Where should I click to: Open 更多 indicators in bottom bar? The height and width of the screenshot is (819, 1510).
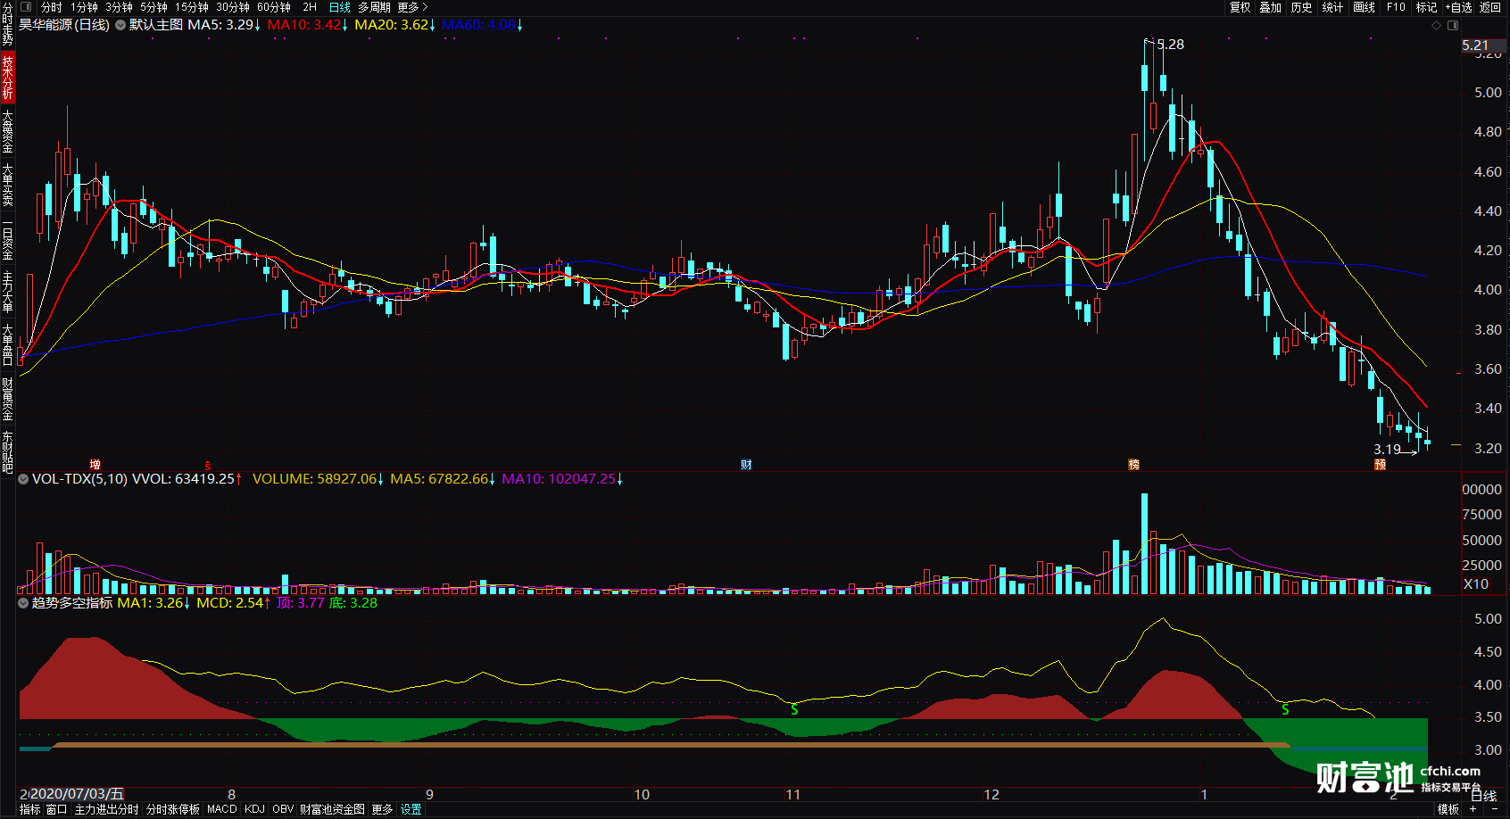(x=382, y=809)
